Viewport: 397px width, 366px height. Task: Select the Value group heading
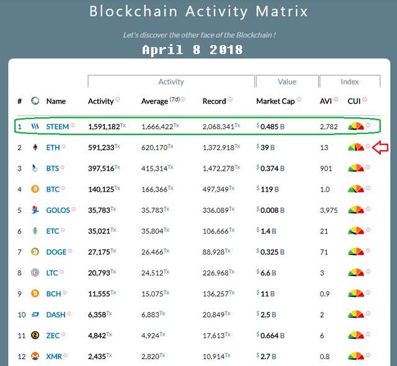[x=287, y=81]
